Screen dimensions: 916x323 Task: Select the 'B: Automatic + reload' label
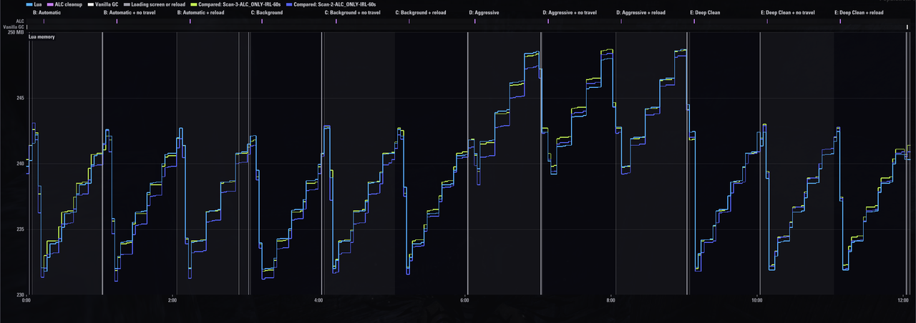[x=200, y=13]
